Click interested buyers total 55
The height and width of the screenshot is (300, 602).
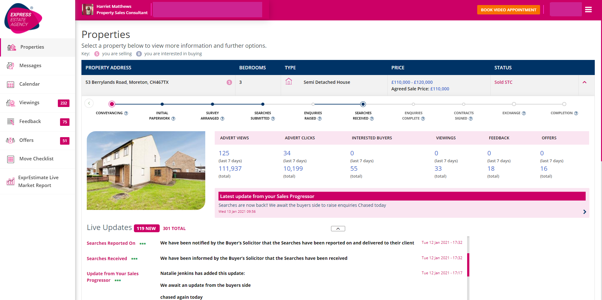click(x=354, y=169)
